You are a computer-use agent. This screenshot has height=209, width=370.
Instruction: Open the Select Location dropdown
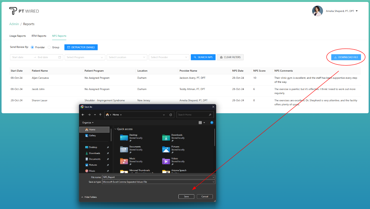point(127,57)
